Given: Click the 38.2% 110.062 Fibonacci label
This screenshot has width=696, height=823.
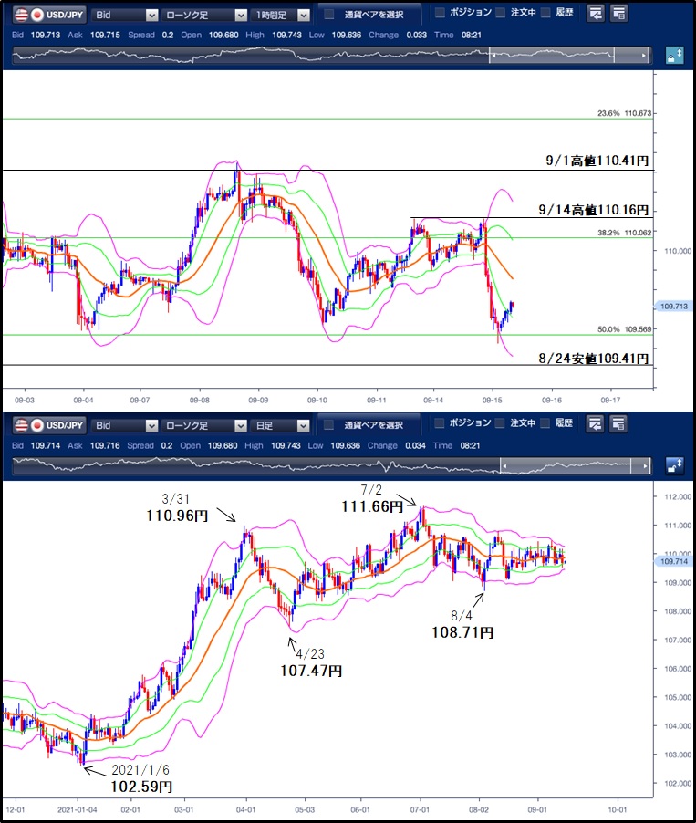Looking at the screenshot, I should point(624,233).
